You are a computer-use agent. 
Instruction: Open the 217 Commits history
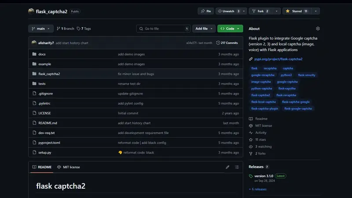[227, 43]
